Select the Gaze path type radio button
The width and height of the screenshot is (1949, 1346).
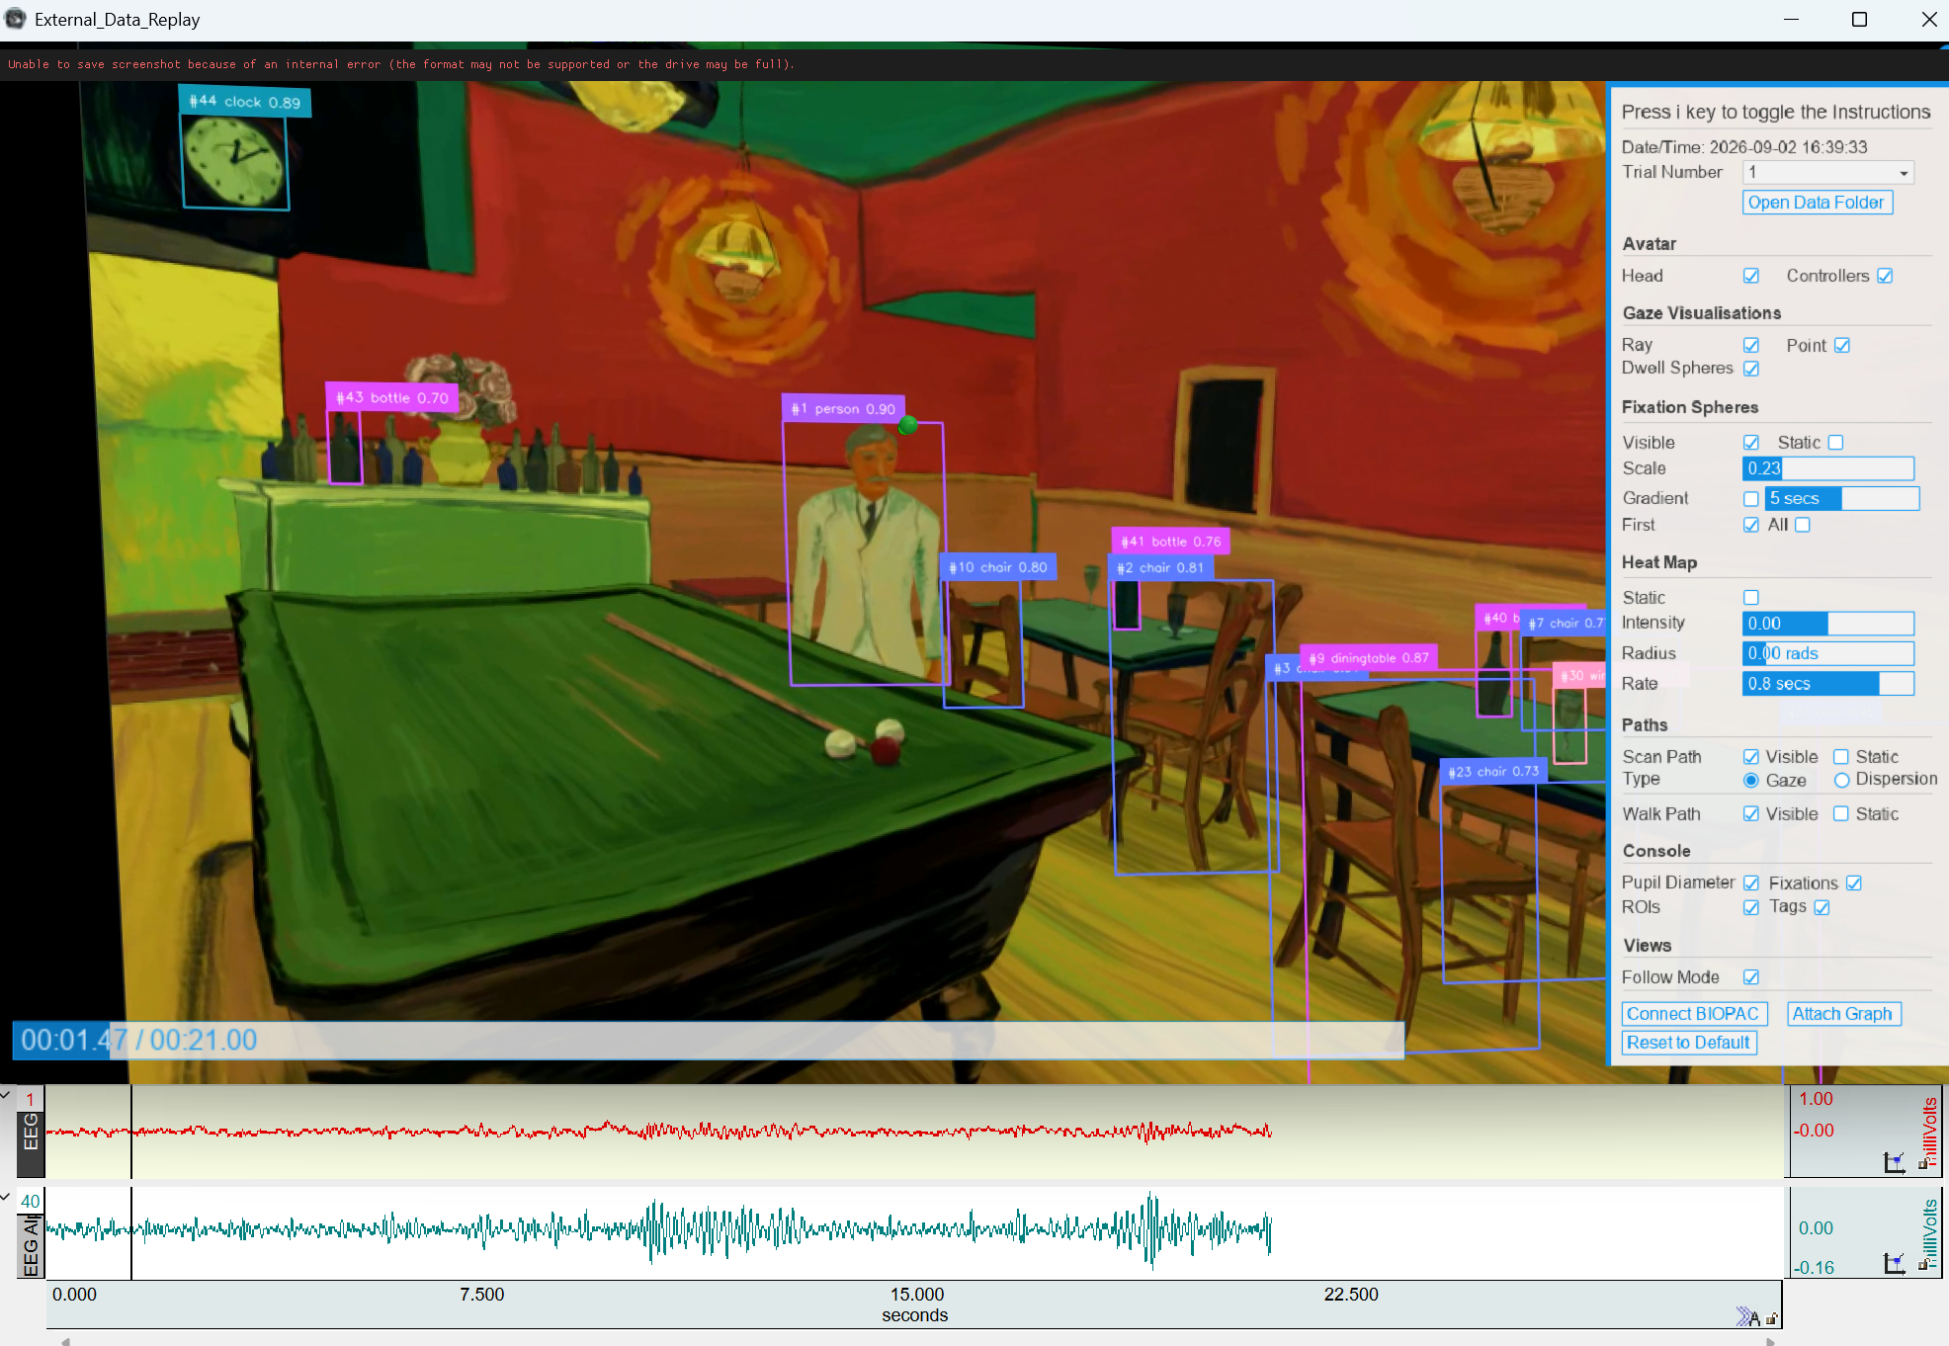click(1751, 781)
